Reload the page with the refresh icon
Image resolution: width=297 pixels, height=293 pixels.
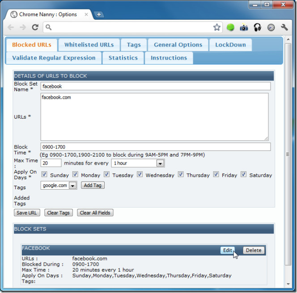35,27
